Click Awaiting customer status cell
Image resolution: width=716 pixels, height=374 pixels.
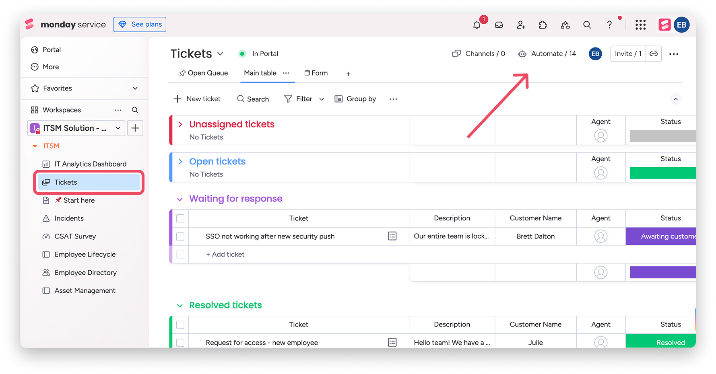click(660, 236)
